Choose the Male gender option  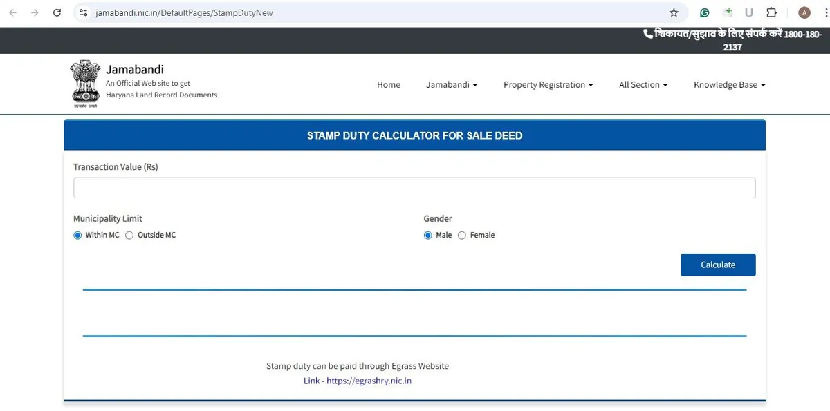428,236
